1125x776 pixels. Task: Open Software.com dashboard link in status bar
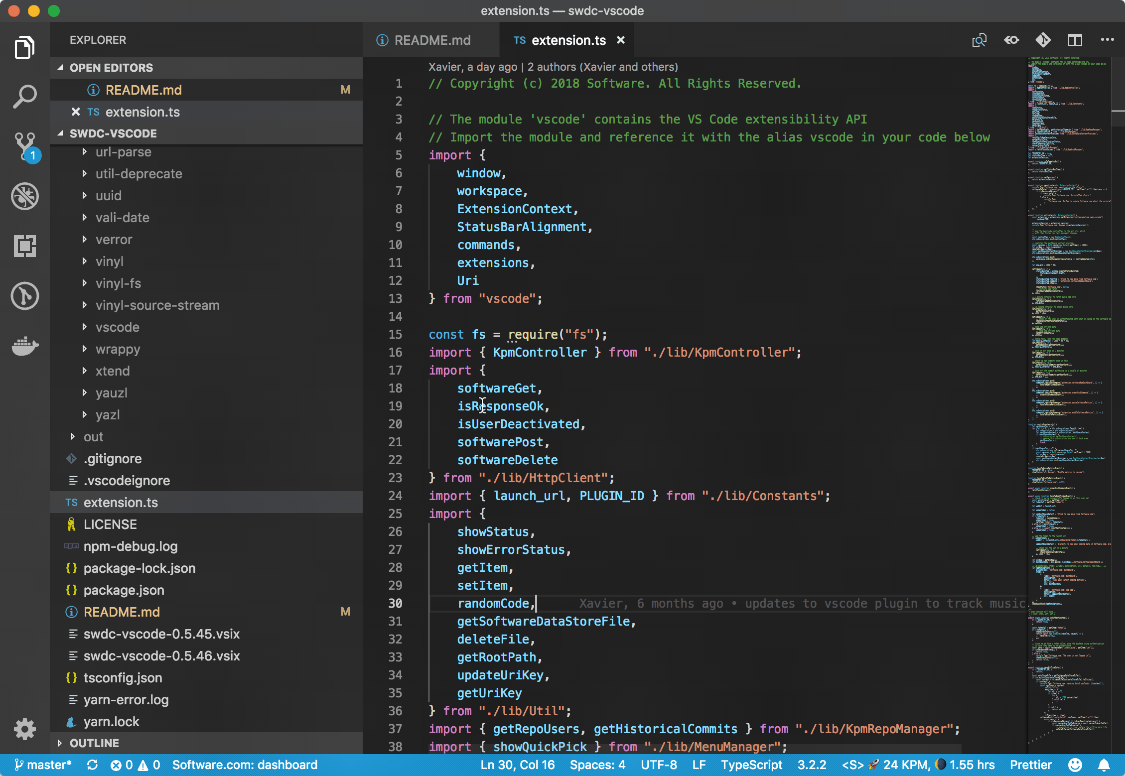point(245,765)
